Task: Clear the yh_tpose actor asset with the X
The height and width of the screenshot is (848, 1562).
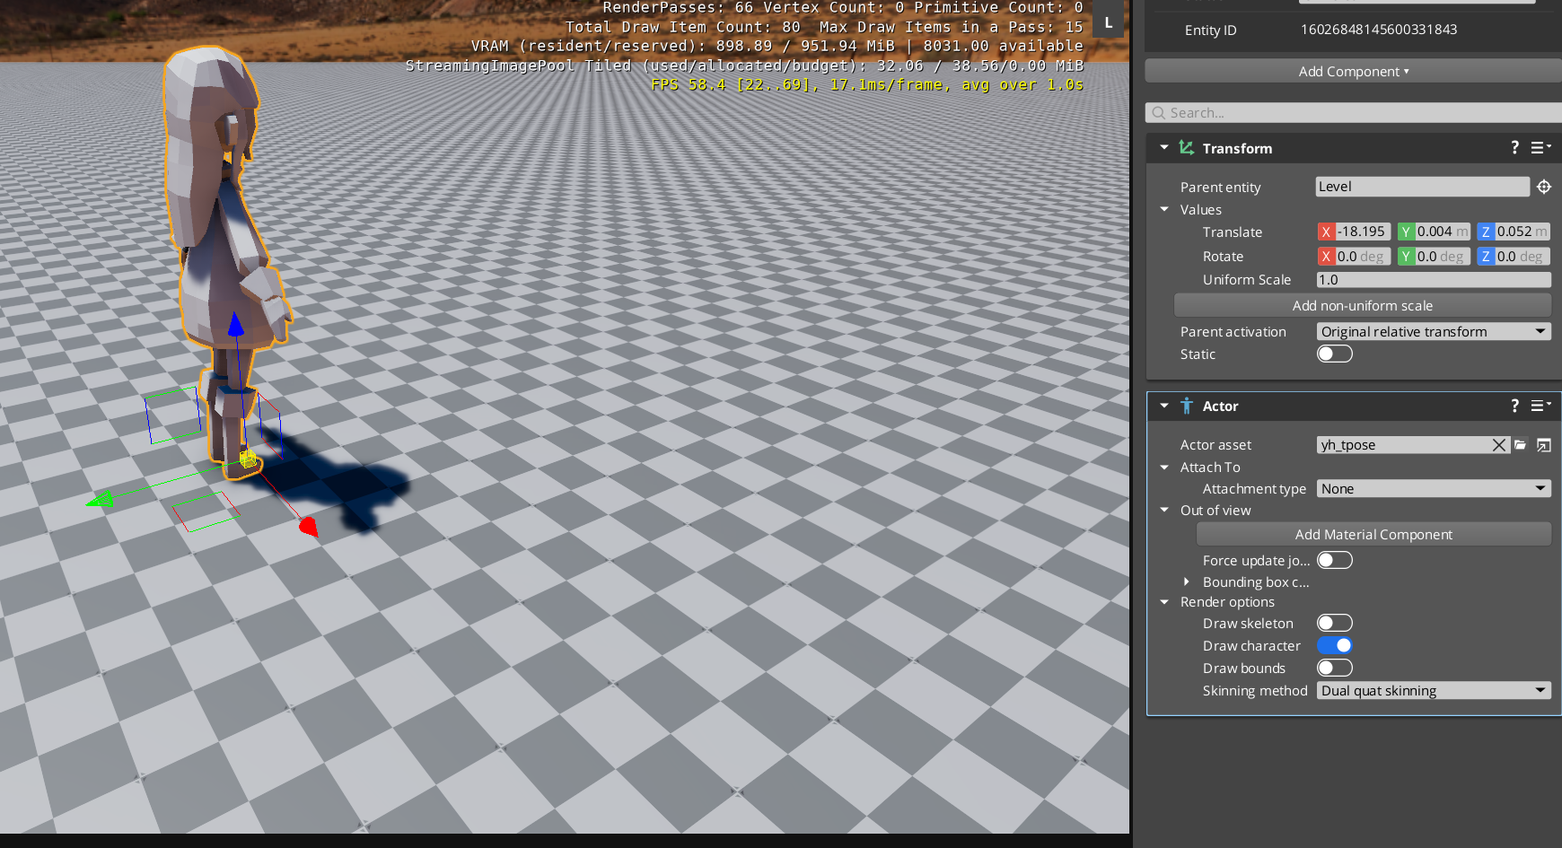Action: coord(1498,444)
